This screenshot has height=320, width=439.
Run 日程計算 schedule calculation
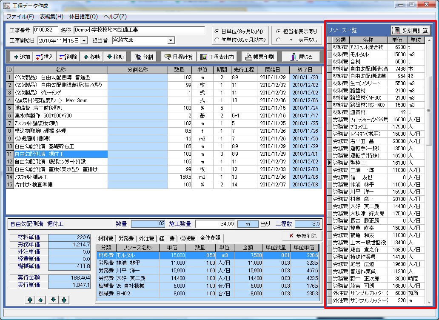tap(179, 57)
